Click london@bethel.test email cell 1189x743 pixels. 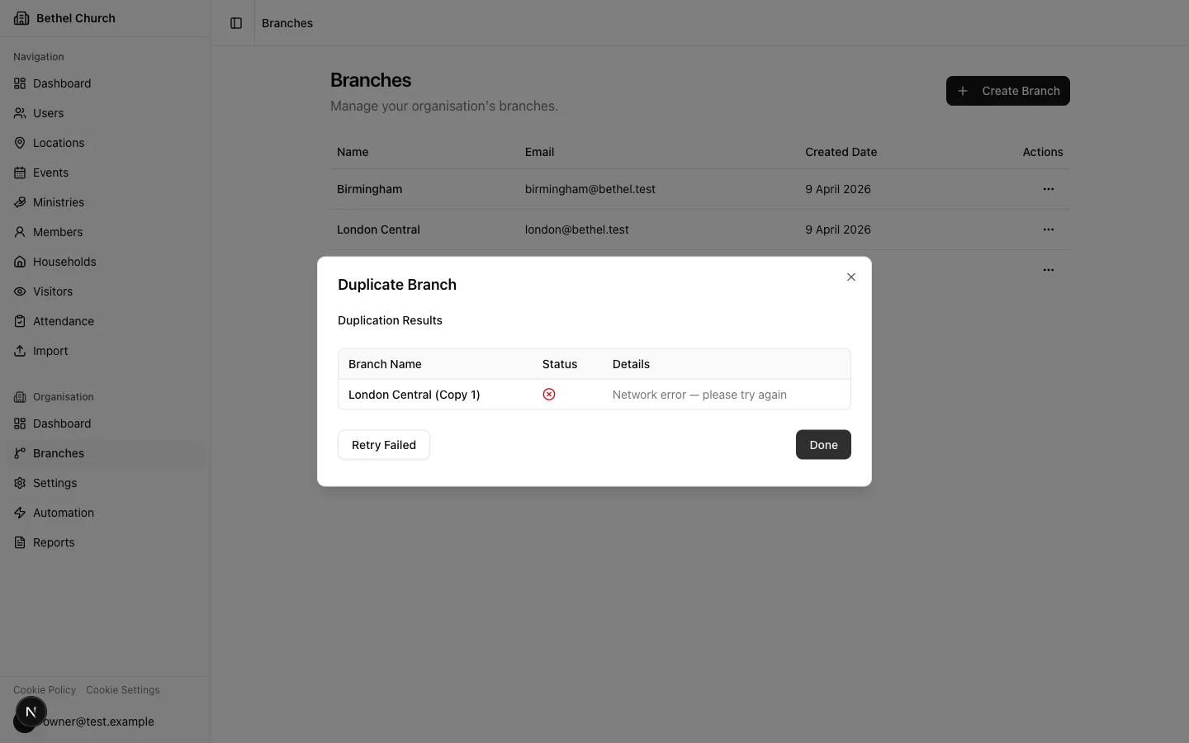(577, 230)
